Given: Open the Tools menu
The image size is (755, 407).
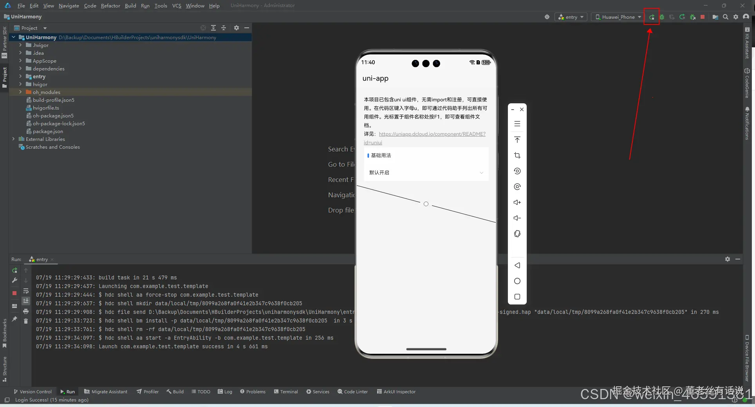Looking at the screenshot, I should pyautogui.click(x=161, y=5).
